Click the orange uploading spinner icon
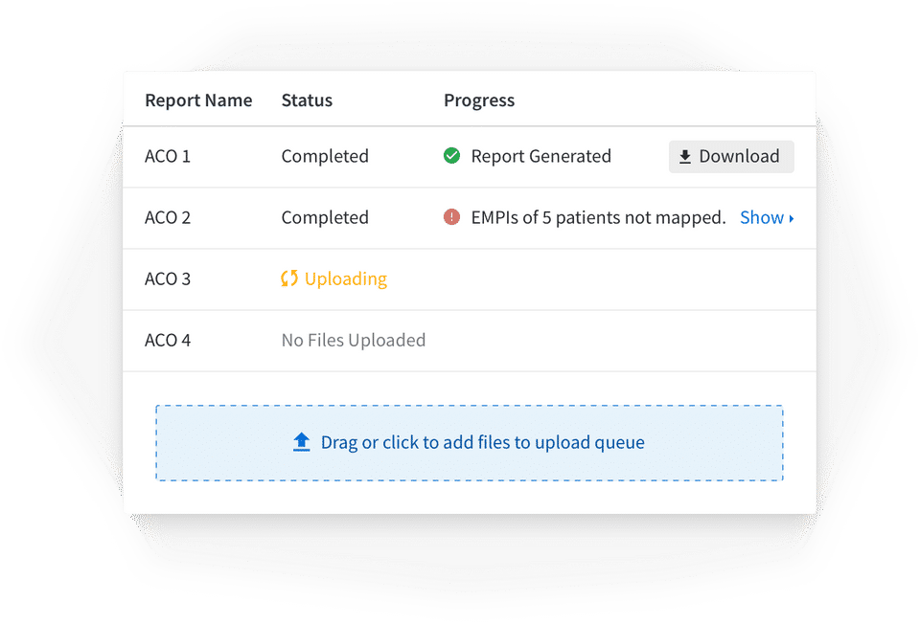This screenshot has width=920, height=623. 289,278
